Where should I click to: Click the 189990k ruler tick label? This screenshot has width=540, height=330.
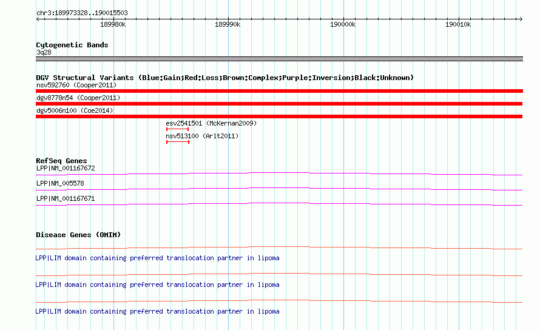[228, 24]
